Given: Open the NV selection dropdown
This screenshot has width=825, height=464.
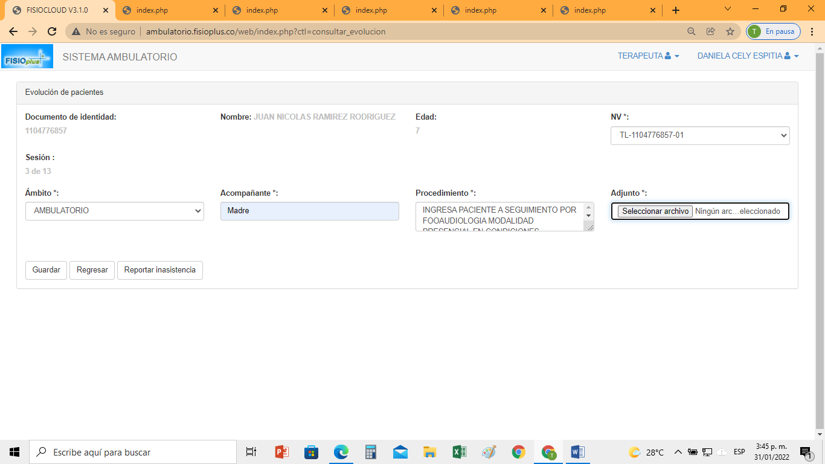Looking at the screenshot, I should tap(699, 135).
